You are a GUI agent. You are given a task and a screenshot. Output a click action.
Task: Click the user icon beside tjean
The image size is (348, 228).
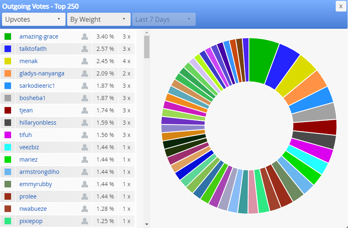pos(85,110)
